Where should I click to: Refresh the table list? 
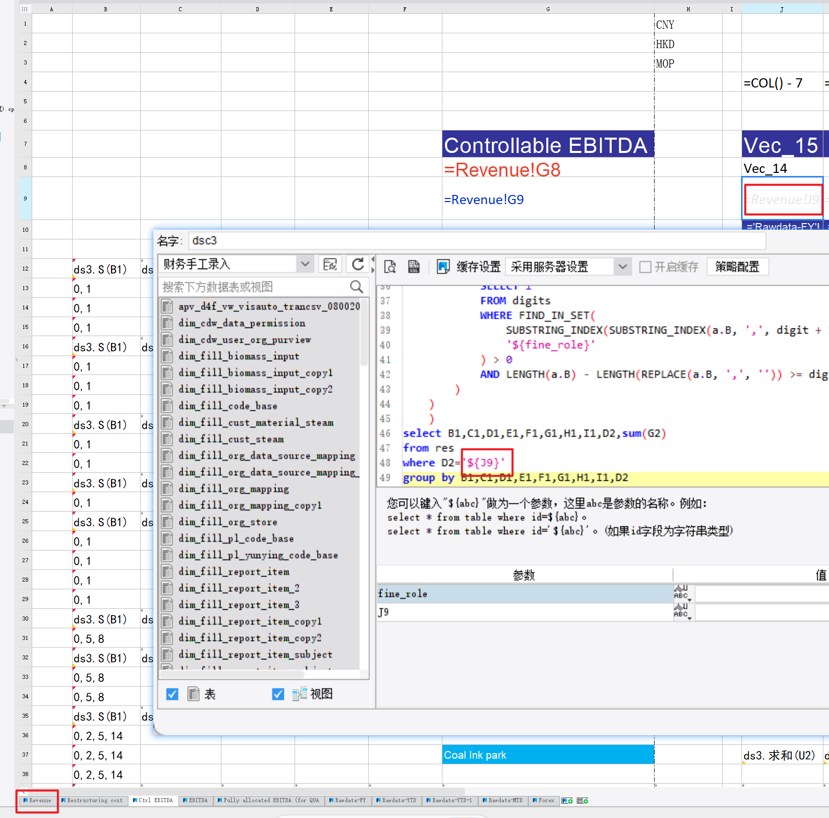[358, 264]
